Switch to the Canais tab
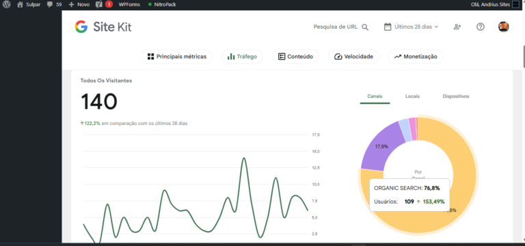This screenshot has width=525, height=246. [375, 96]
